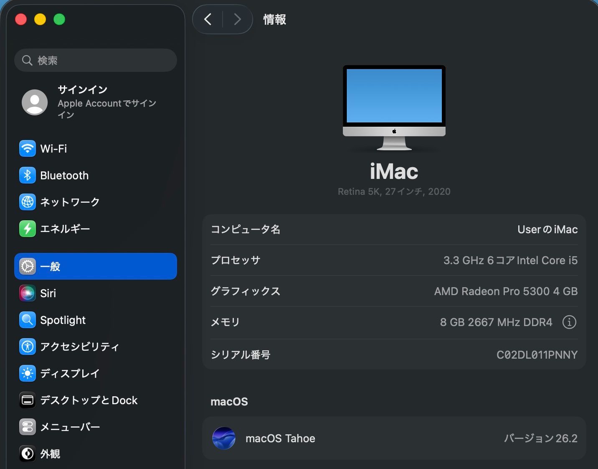Go back using the back navigation arrow
The height and width of the screenshot is (469, 598).
coord(208,19)
